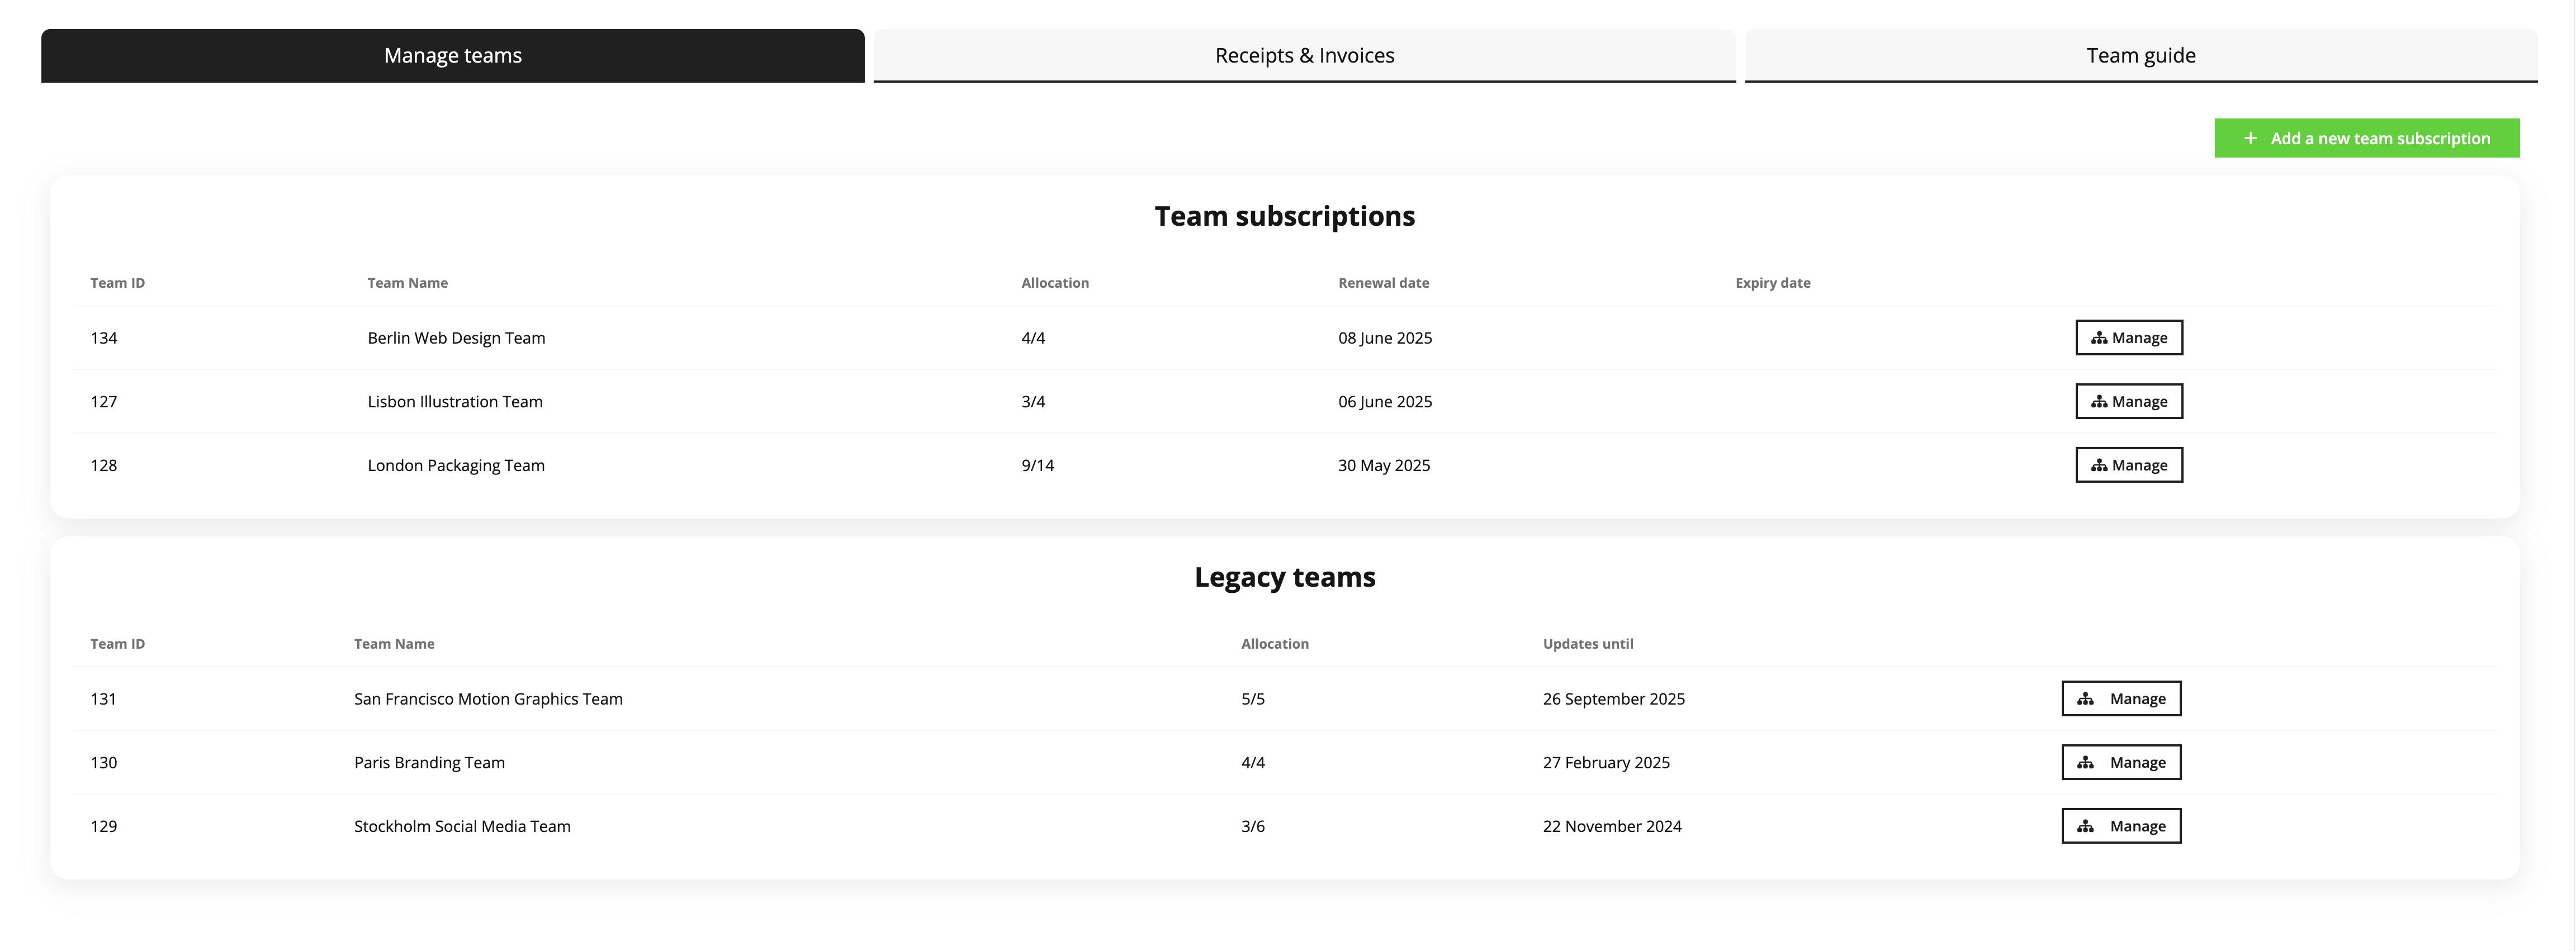Manage the Berlin Web Design Team
Screen dimensions: 2576x951
click(x=2129, y=337)
